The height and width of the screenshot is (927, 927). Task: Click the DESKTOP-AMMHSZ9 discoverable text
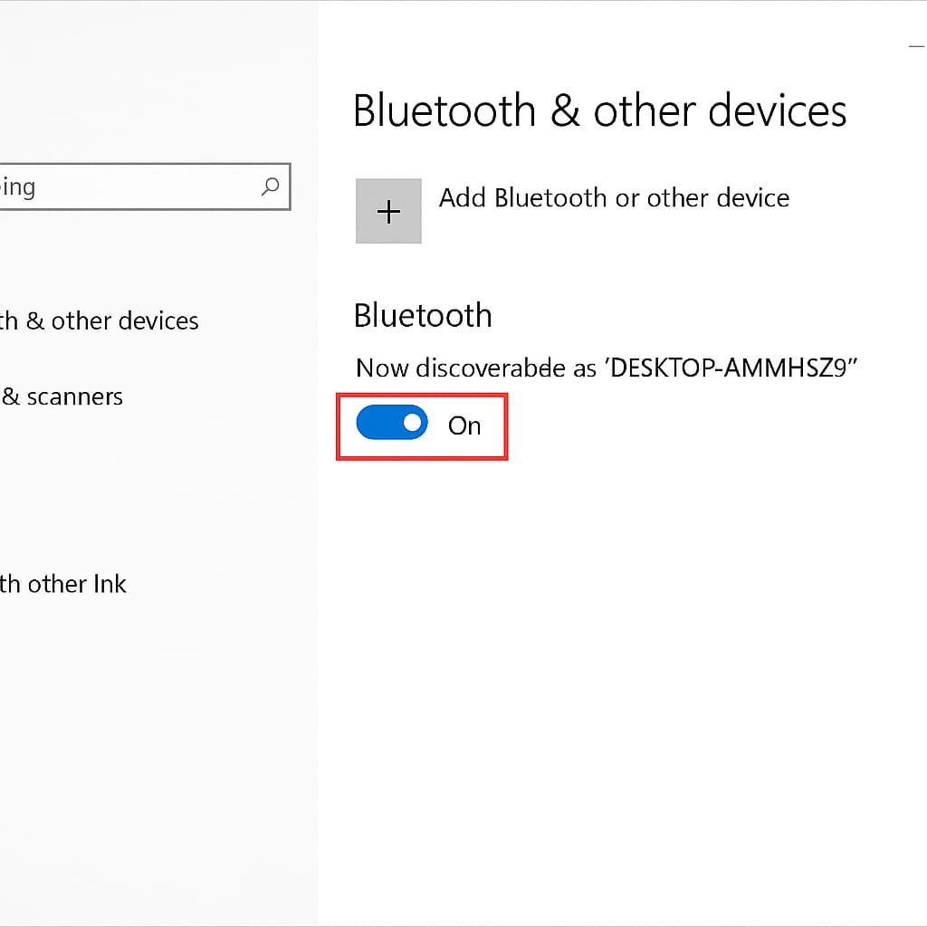(605, 368)
